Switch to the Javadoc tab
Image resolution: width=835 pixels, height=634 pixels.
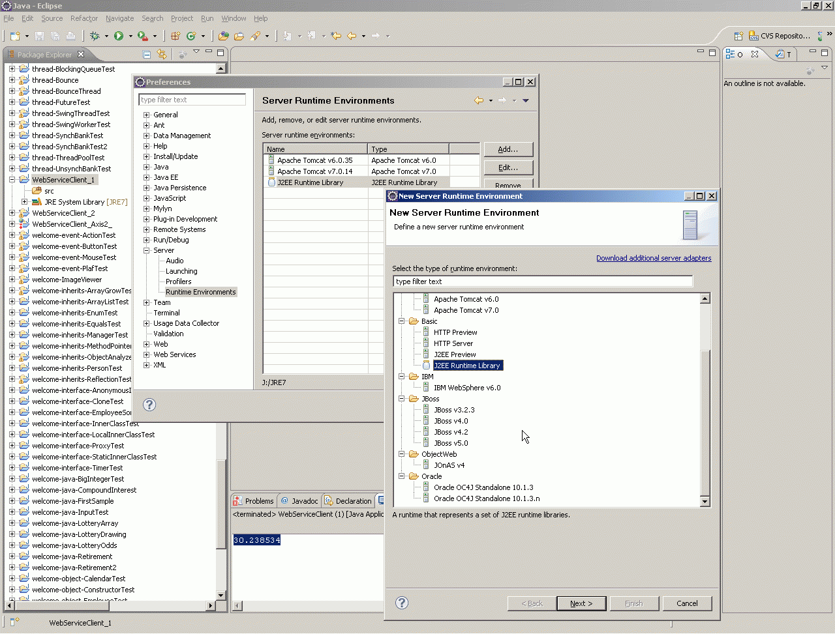(x=299, y=500)
